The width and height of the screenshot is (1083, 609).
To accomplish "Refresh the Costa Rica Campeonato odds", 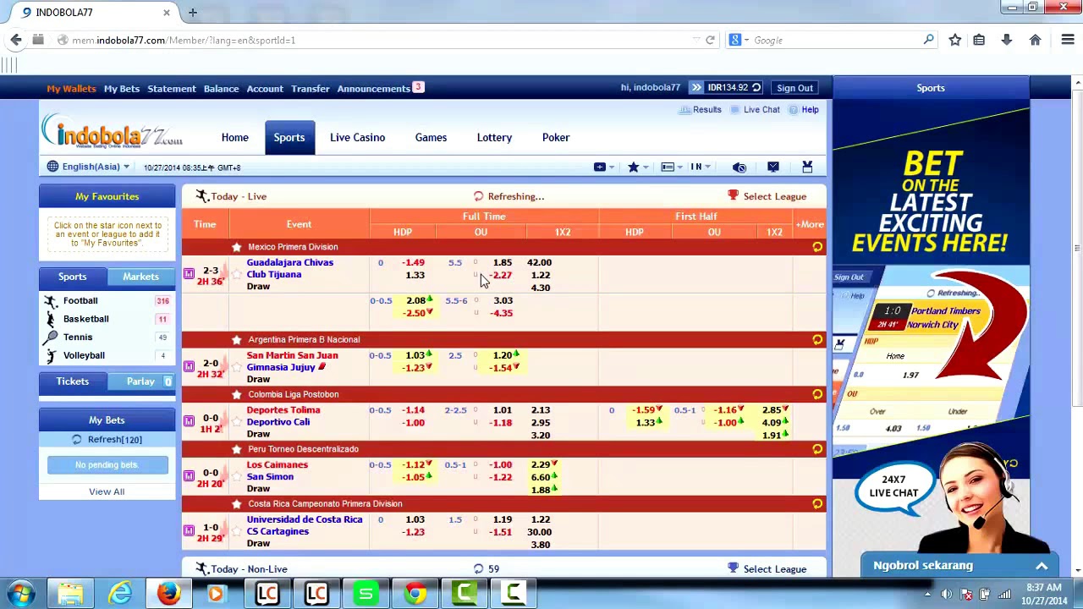I will point(817,504).
